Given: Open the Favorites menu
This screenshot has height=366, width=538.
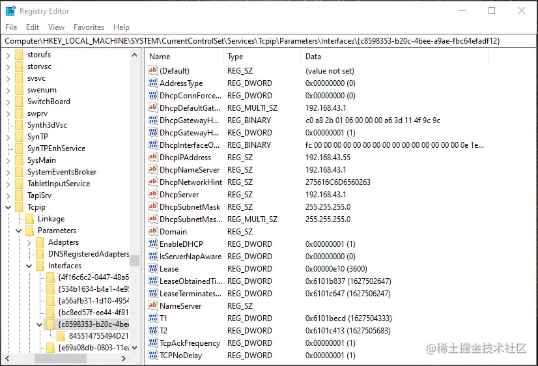Looking at the screenshot, I should (89, 27).
